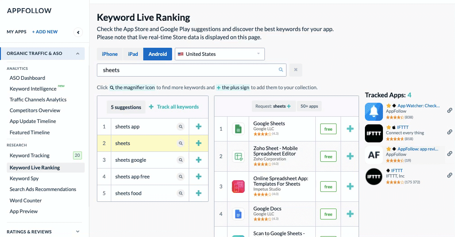Open Word Counter in the sidebar
This screenshot has height=237, width=455.
tap(26, 201)
